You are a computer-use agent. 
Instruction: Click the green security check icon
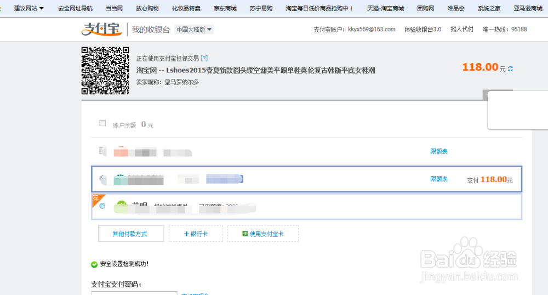click(94, 264)
